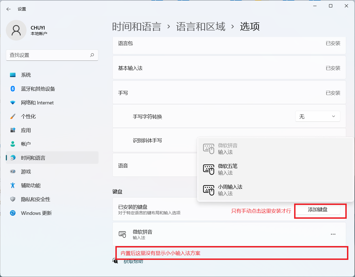Click keyboard icon of 小周输入法 in popup
This screenshot has height=277, width=355.
(209, 190)
